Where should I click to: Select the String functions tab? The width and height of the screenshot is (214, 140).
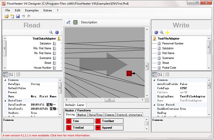tap(70, 114)
